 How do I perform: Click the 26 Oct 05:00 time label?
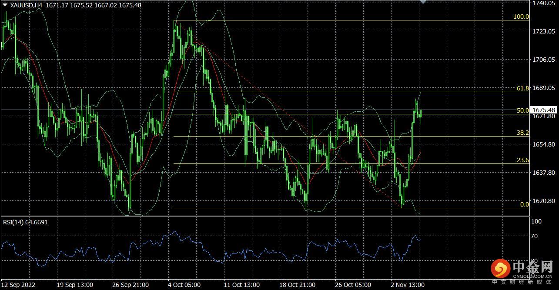tap(353, 285)
